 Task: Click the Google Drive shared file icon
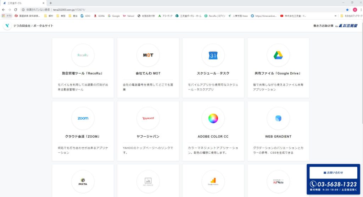[278, 55]
